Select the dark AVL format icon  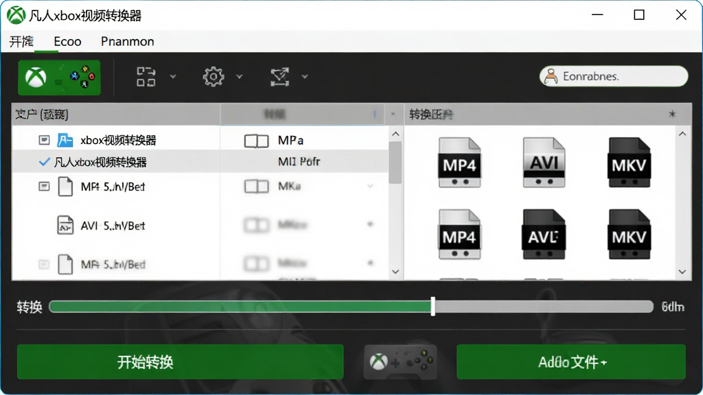click(544, 235)
